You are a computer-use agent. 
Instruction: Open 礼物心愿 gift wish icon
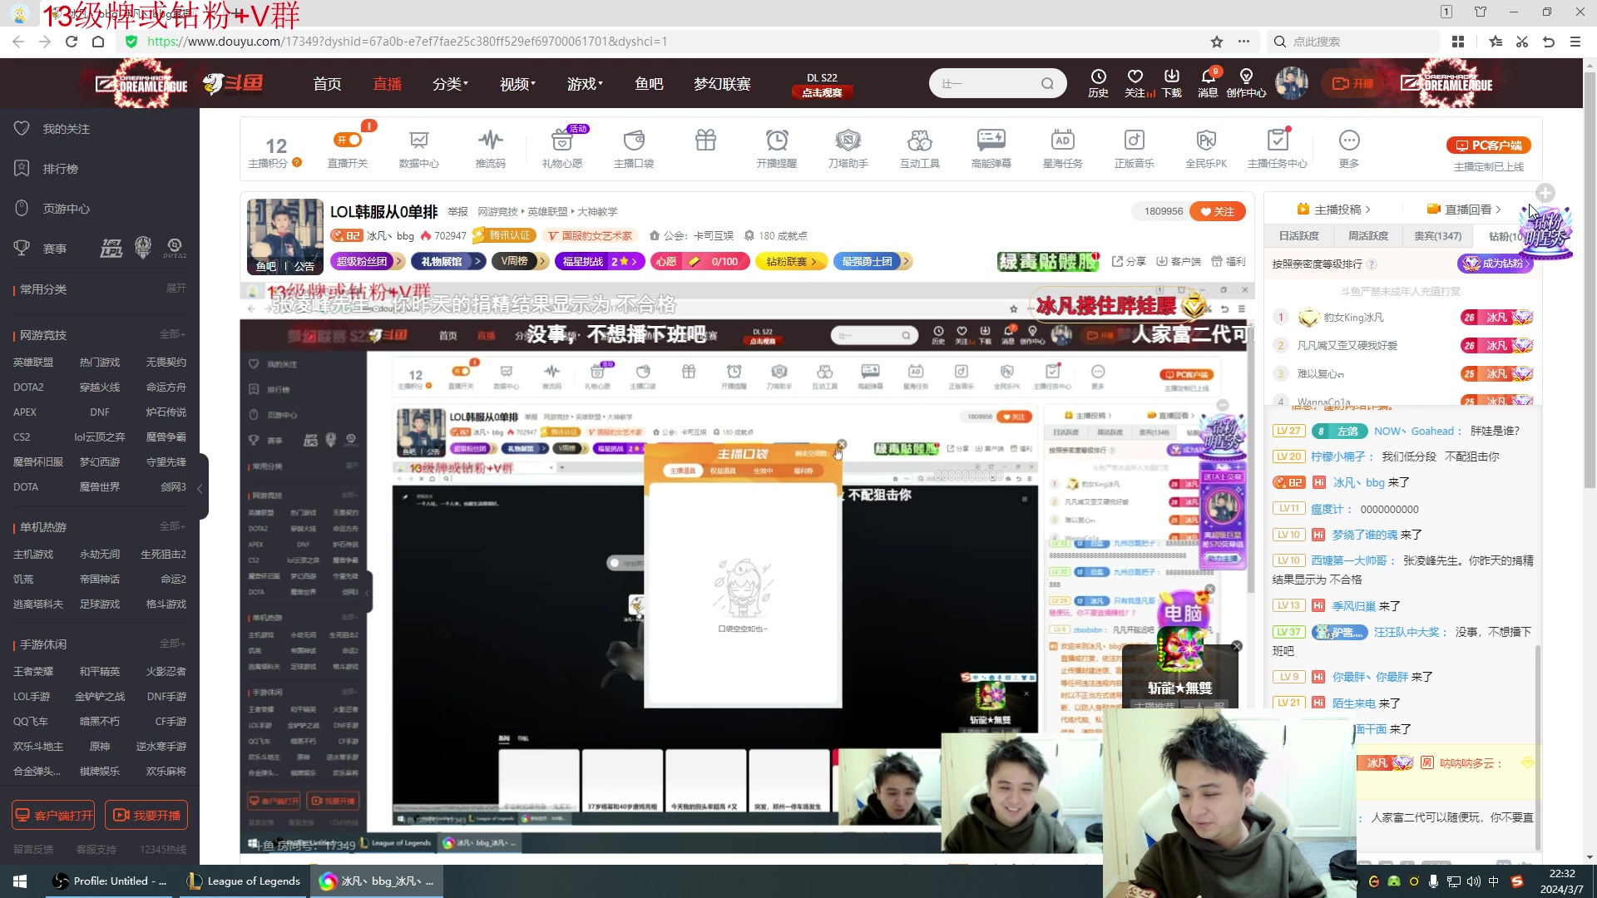[x=562, y=149]
